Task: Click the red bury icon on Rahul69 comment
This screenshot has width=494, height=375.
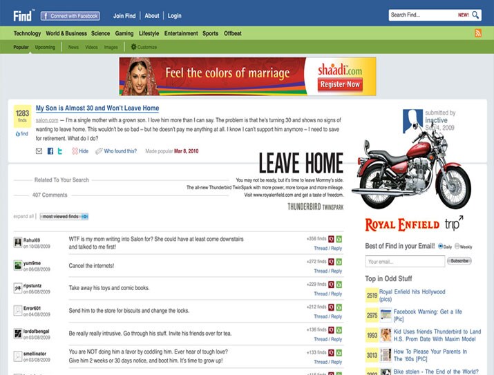Action: click(331, 239)
